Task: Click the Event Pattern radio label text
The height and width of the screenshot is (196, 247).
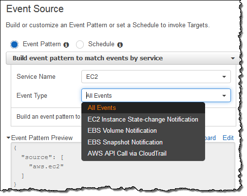Action: pyautogui.click(x=42, y=44)
